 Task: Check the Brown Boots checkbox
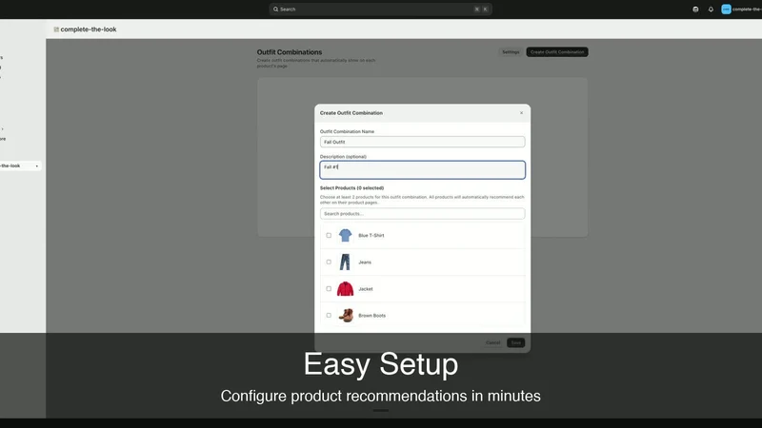tap(329, 316)
